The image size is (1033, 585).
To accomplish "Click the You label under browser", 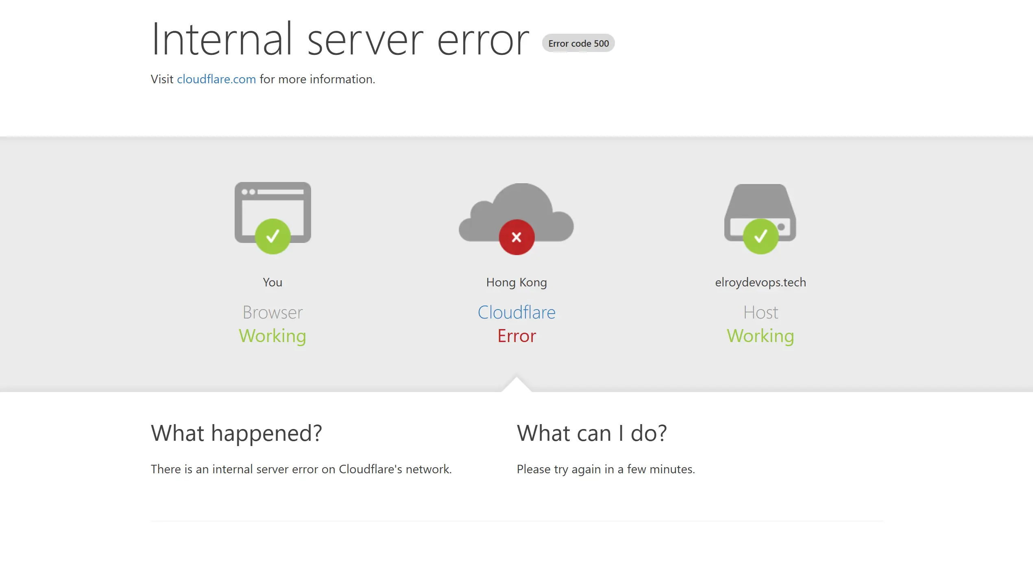I will pyautogui.click(x=272, y=282).
